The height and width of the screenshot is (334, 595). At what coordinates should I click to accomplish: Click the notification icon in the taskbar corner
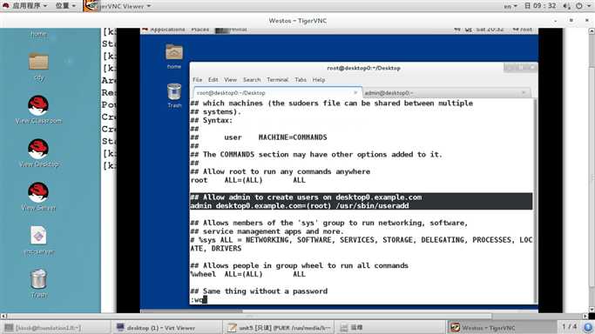point(588,327)
